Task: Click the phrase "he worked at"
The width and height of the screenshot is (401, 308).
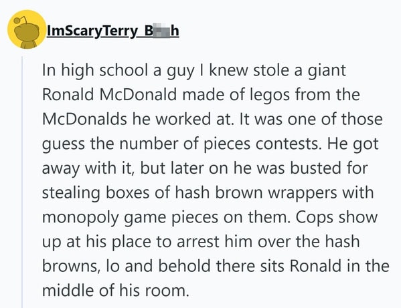Action: (x=183, y=119)
